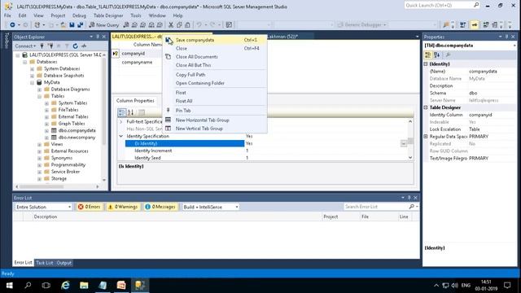Choose Save companydata from the context menu
The image size is (521, 293).
(x=215, y=40)
